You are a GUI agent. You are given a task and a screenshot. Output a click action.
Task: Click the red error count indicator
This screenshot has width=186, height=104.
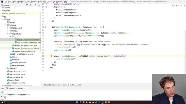tap(173, 5)
